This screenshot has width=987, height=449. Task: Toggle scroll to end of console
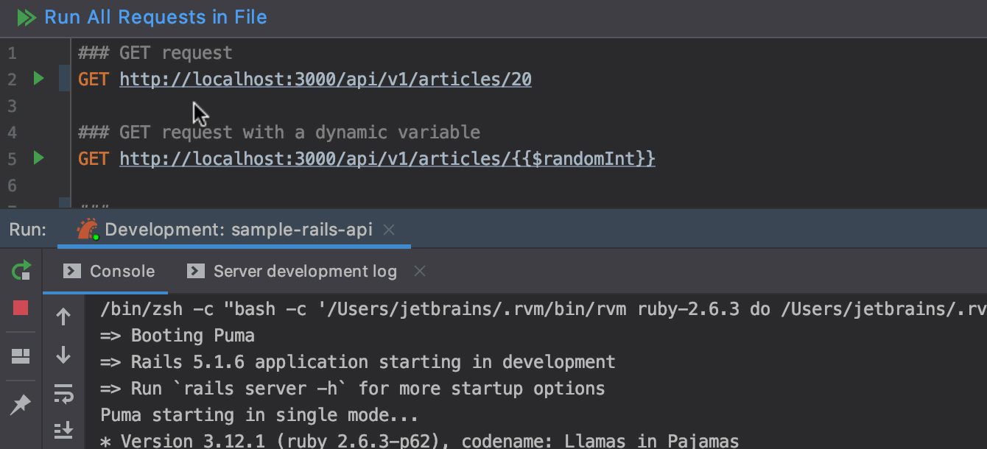[63, 431]
